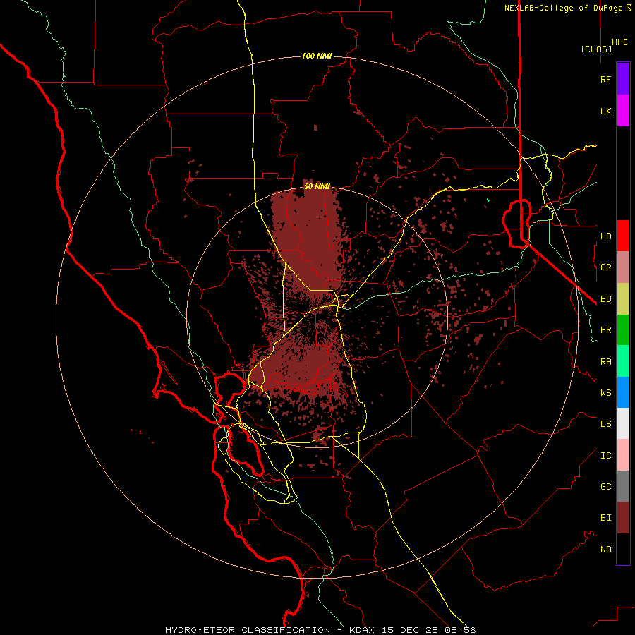Click the small green RA echo pixel
Image resolution: width=635 pixels, height=635 pixels.
pyautogui.click(x=488, y=200)
